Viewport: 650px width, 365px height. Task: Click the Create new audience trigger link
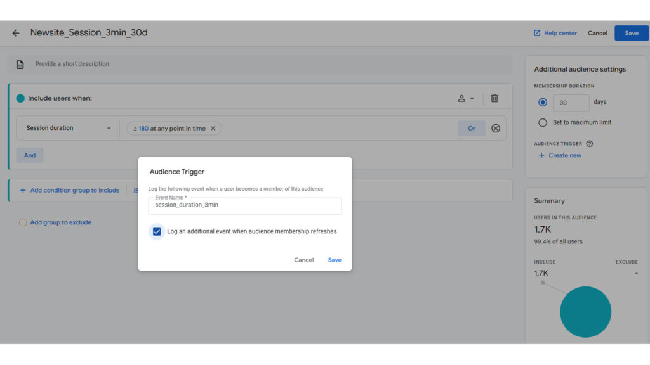click(x=560, y=155)
